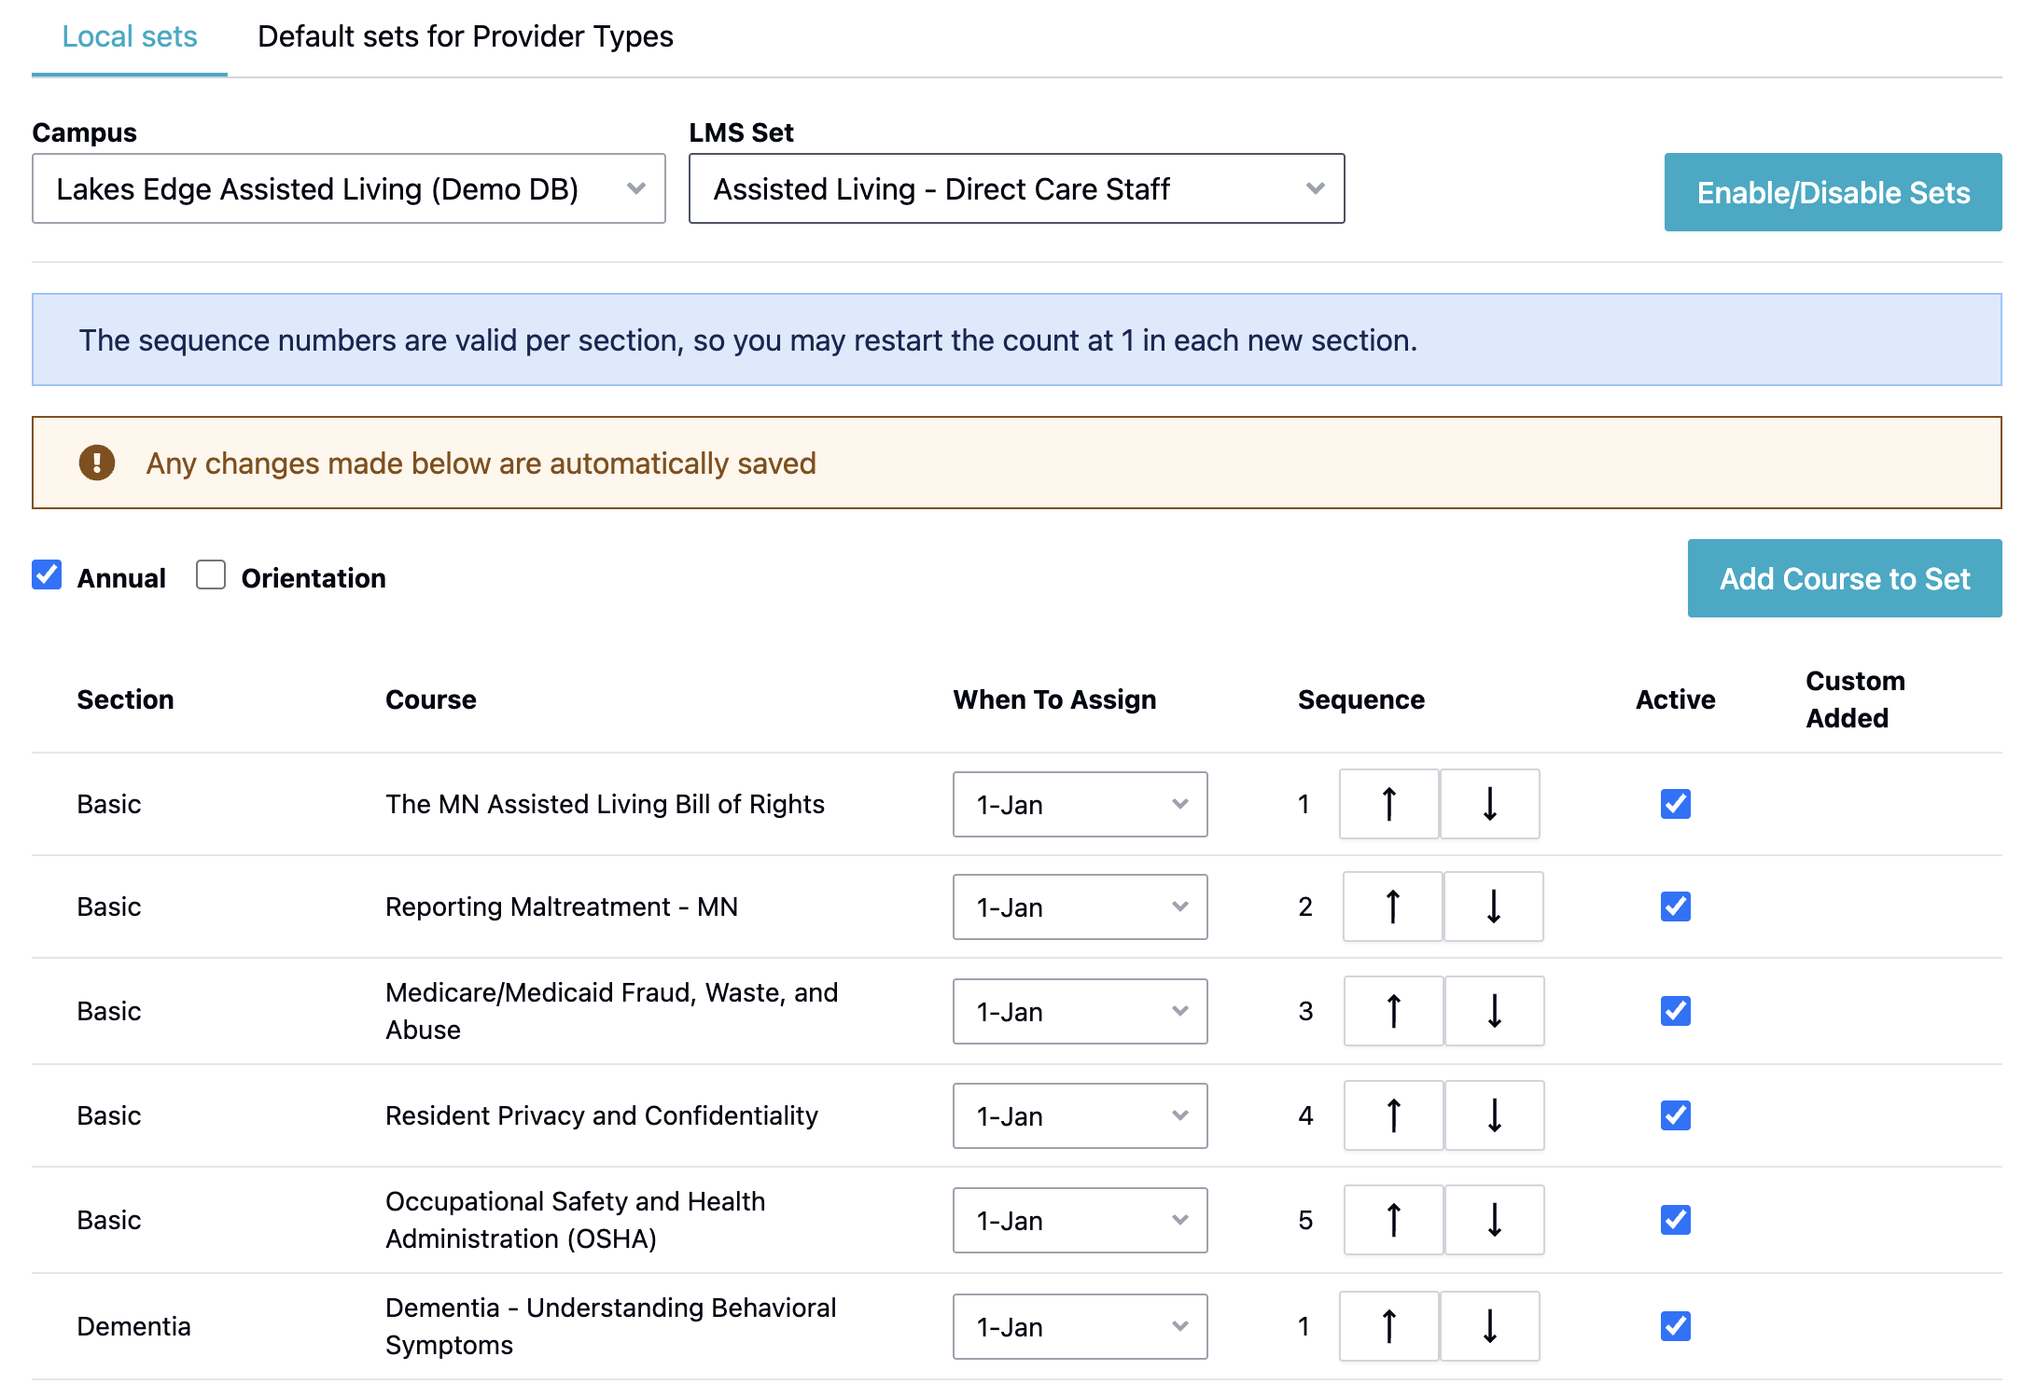Move Reporting Maltreatment course up
Screen dimensions: 2036x1384
coord(1392,907)
